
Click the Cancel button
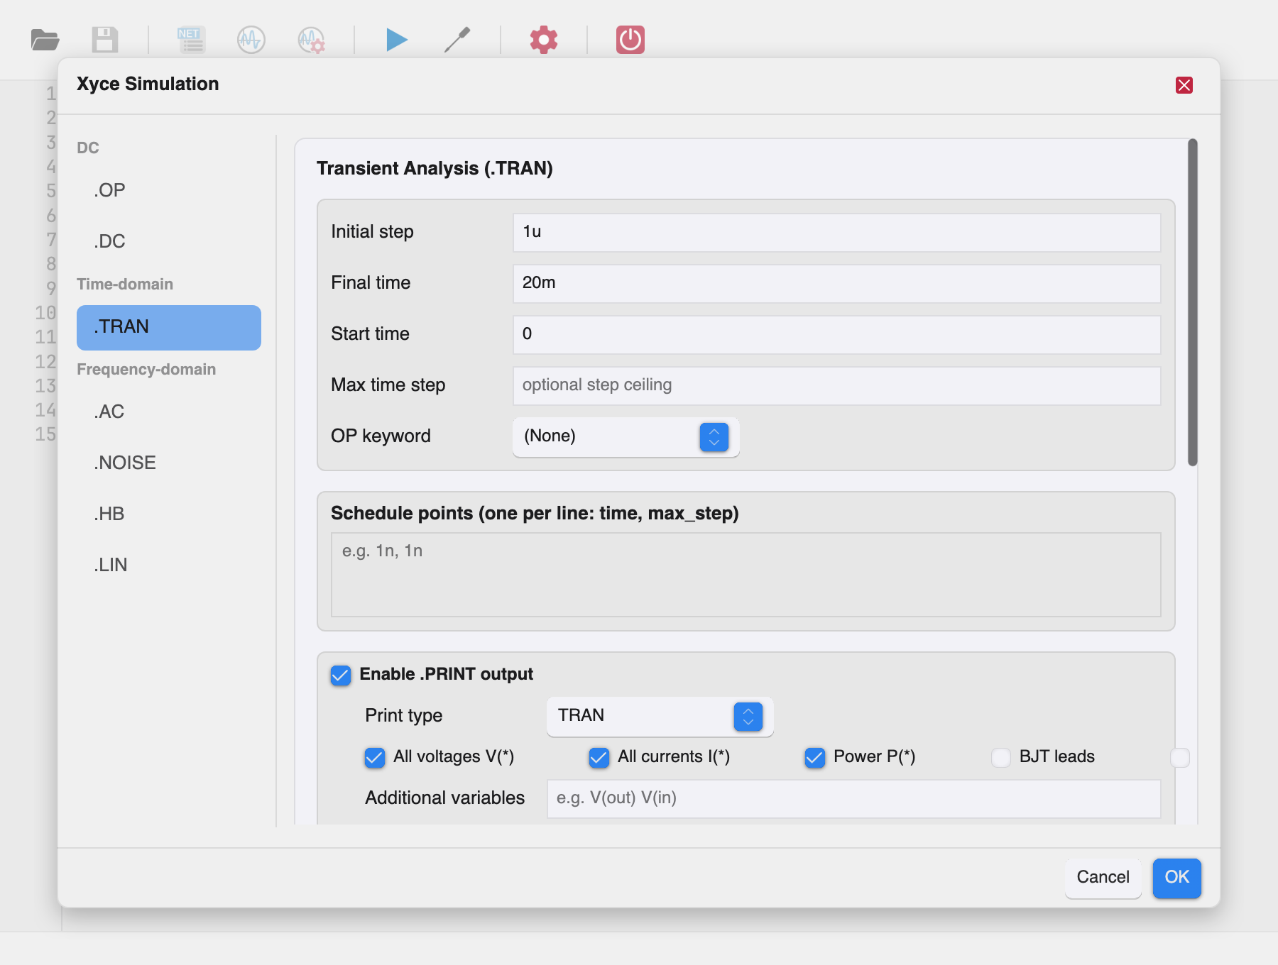(x=1103, y=878)
